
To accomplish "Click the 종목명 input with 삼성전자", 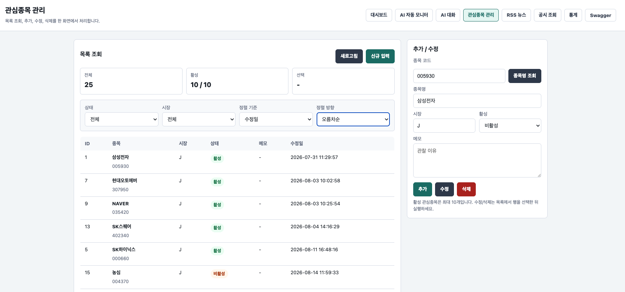I will [x=477, y=101].
